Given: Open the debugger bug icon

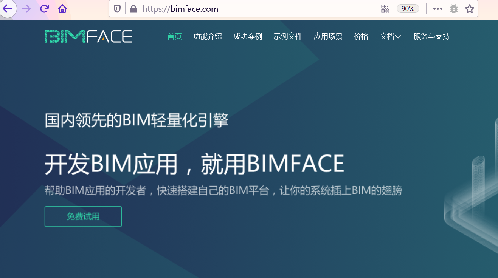Looking at the screenshot, I should (453, 8).
